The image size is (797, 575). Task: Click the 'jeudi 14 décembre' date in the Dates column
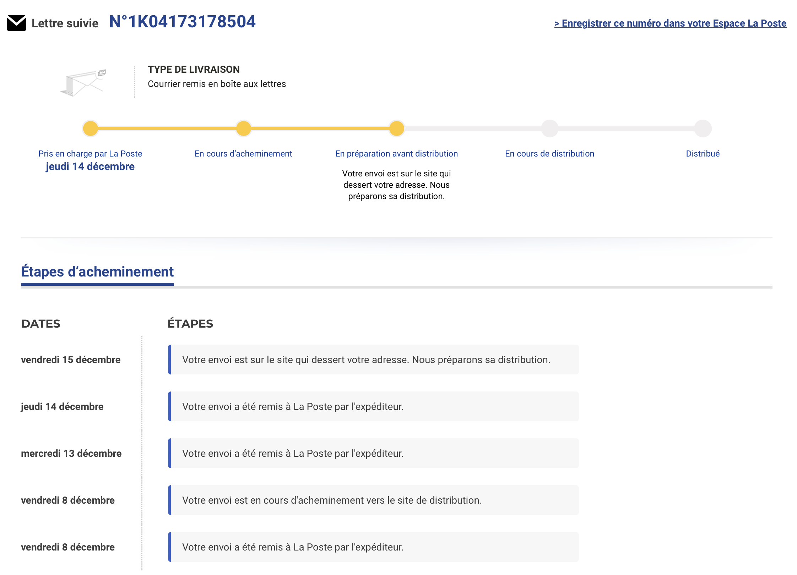(x=62, y=407)
